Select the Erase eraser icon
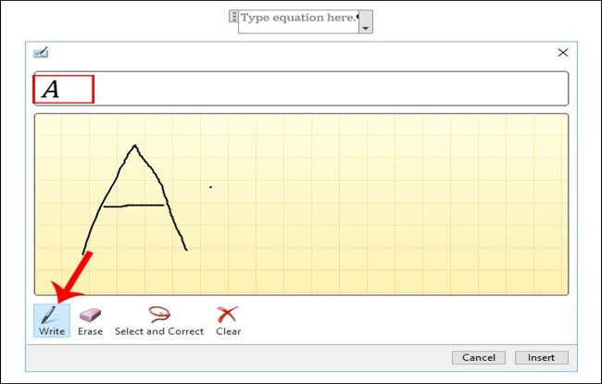 coord(90,315)
